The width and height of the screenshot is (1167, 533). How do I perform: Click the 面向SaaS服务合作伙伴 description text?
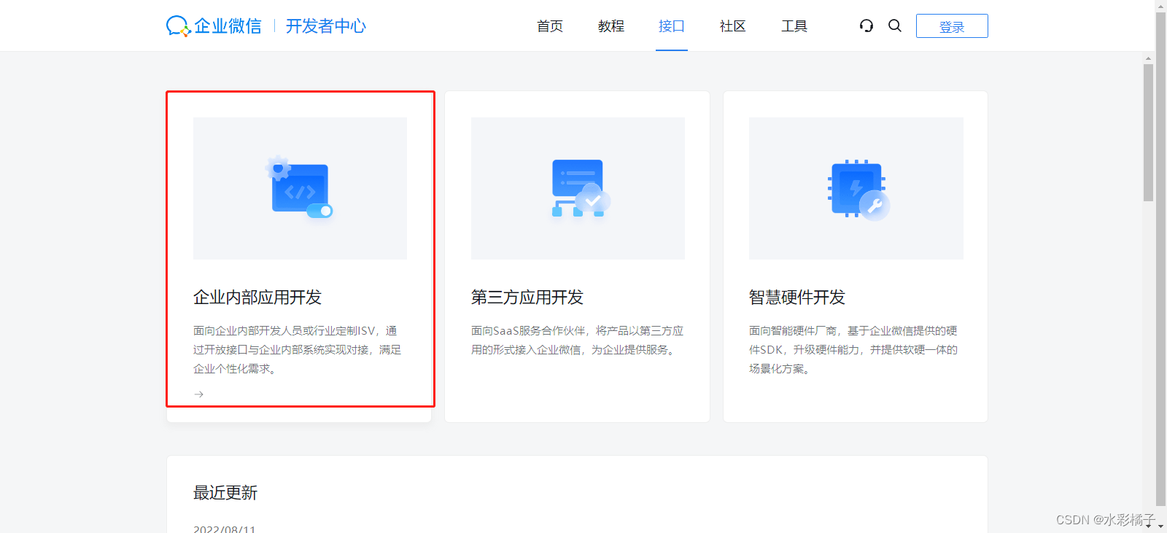[x=578, y=341]
